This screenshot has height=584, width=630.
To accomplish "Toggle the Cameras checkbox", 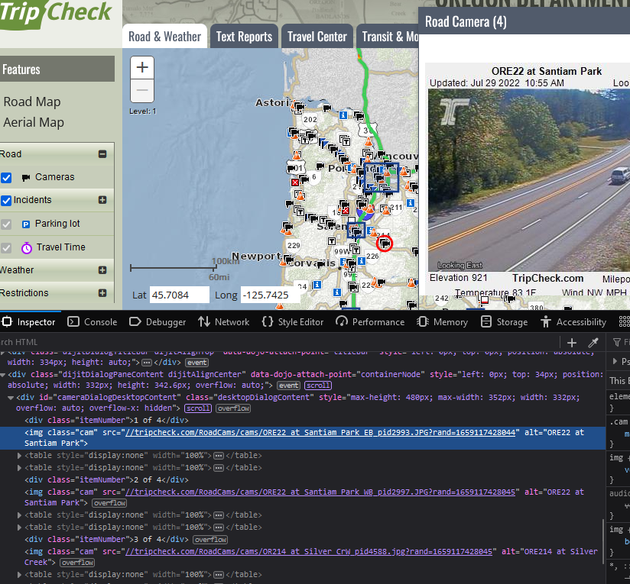I will (x=6, y=177).
